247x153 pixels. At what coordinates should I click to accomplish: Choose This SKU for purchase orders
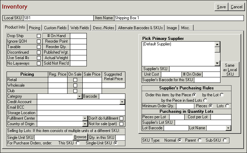coord(78,143)
